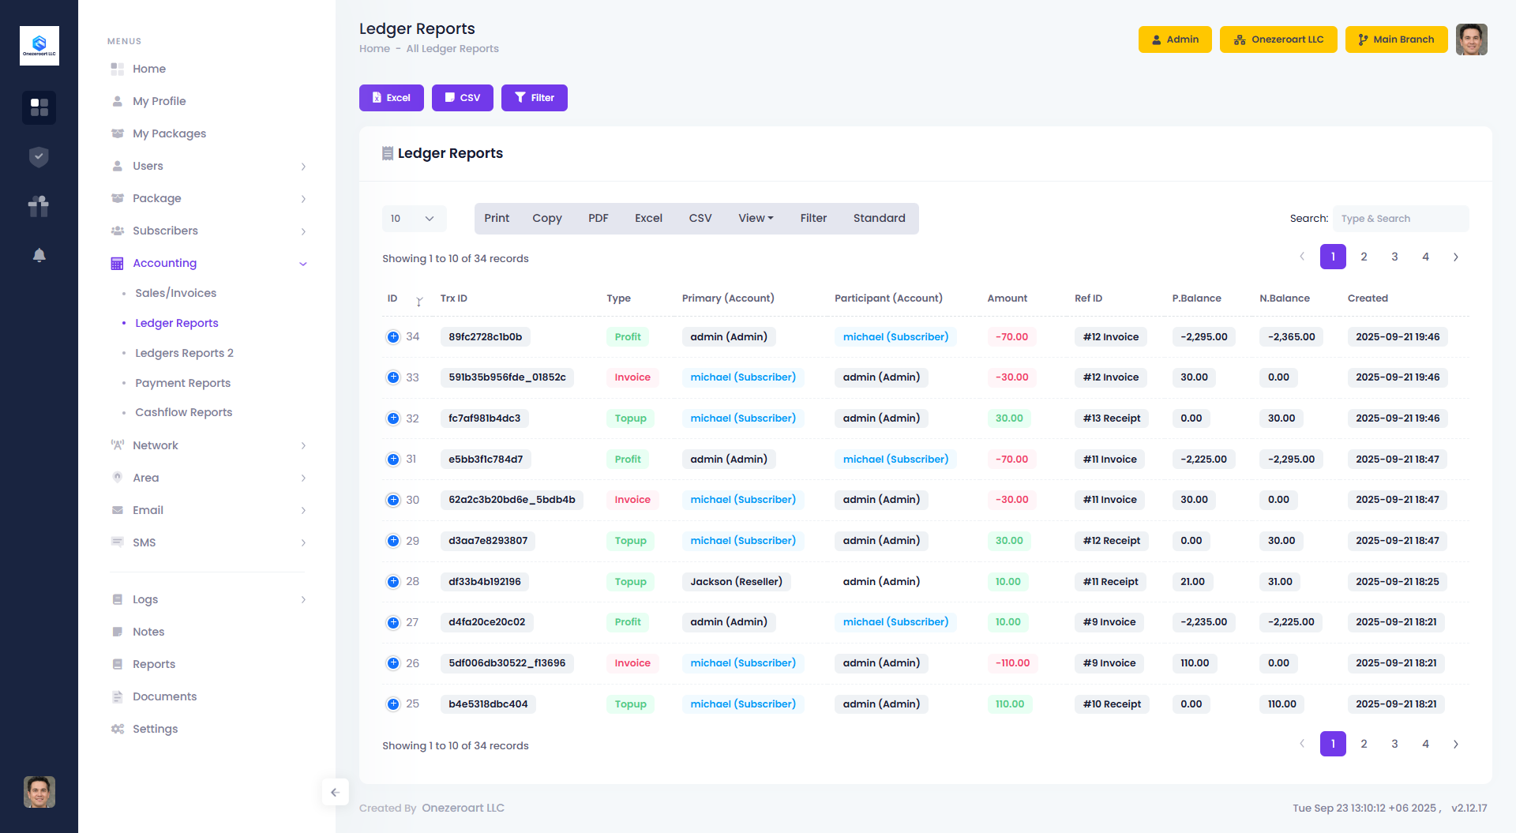The height and width of the screenshot is (833, 1516).
Task: Expand row details for record 34
Action: 393,337
